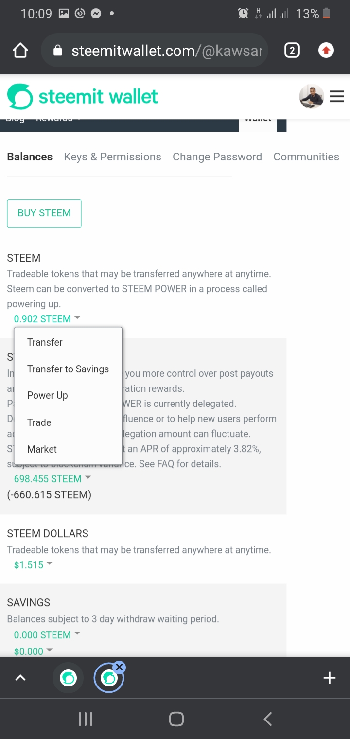Screen dimensions: 350x739
Task: Open the browser tab count switcher
Action: coord(292,51)
